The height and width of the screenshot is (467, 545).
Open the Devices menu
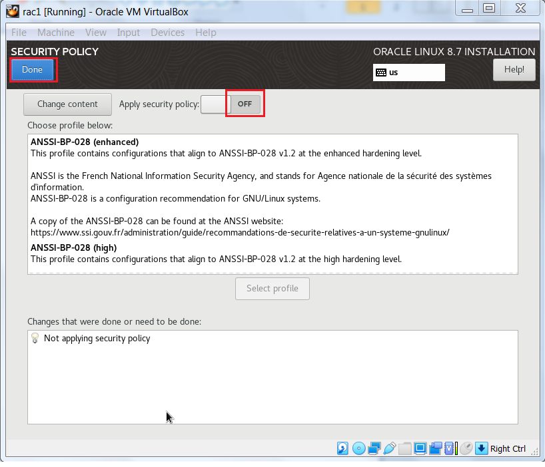pyautogui.click(x=167, y=33)
